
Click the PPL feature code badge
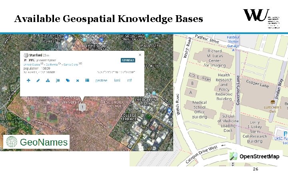[32, 60]
